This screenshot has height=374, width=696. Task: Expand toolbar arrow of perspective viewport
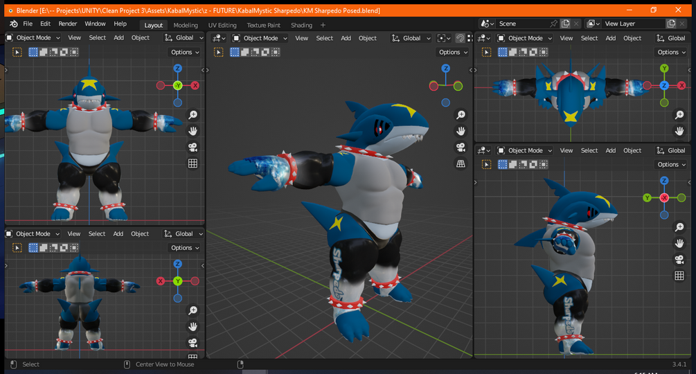(207, 70)
